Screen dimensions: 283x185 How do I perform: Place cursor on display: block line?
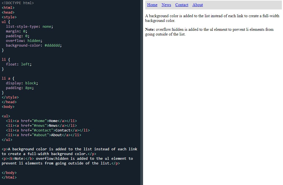click(x=22, y=83)
